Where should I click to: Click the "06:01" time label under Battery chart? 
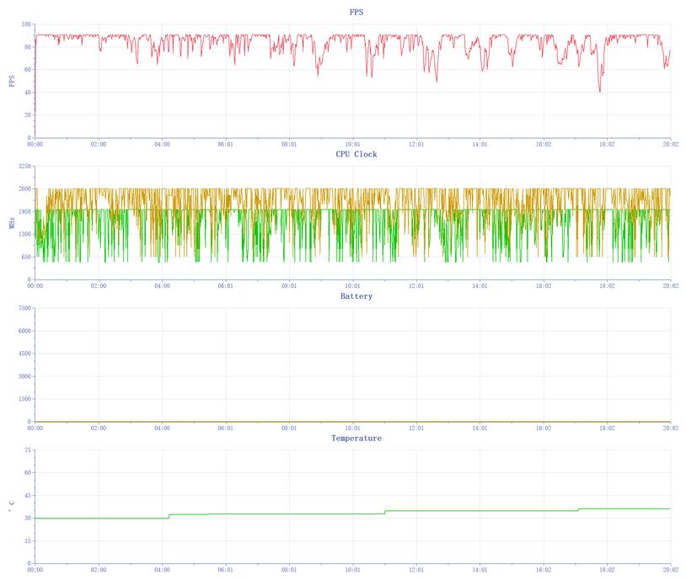226,428
